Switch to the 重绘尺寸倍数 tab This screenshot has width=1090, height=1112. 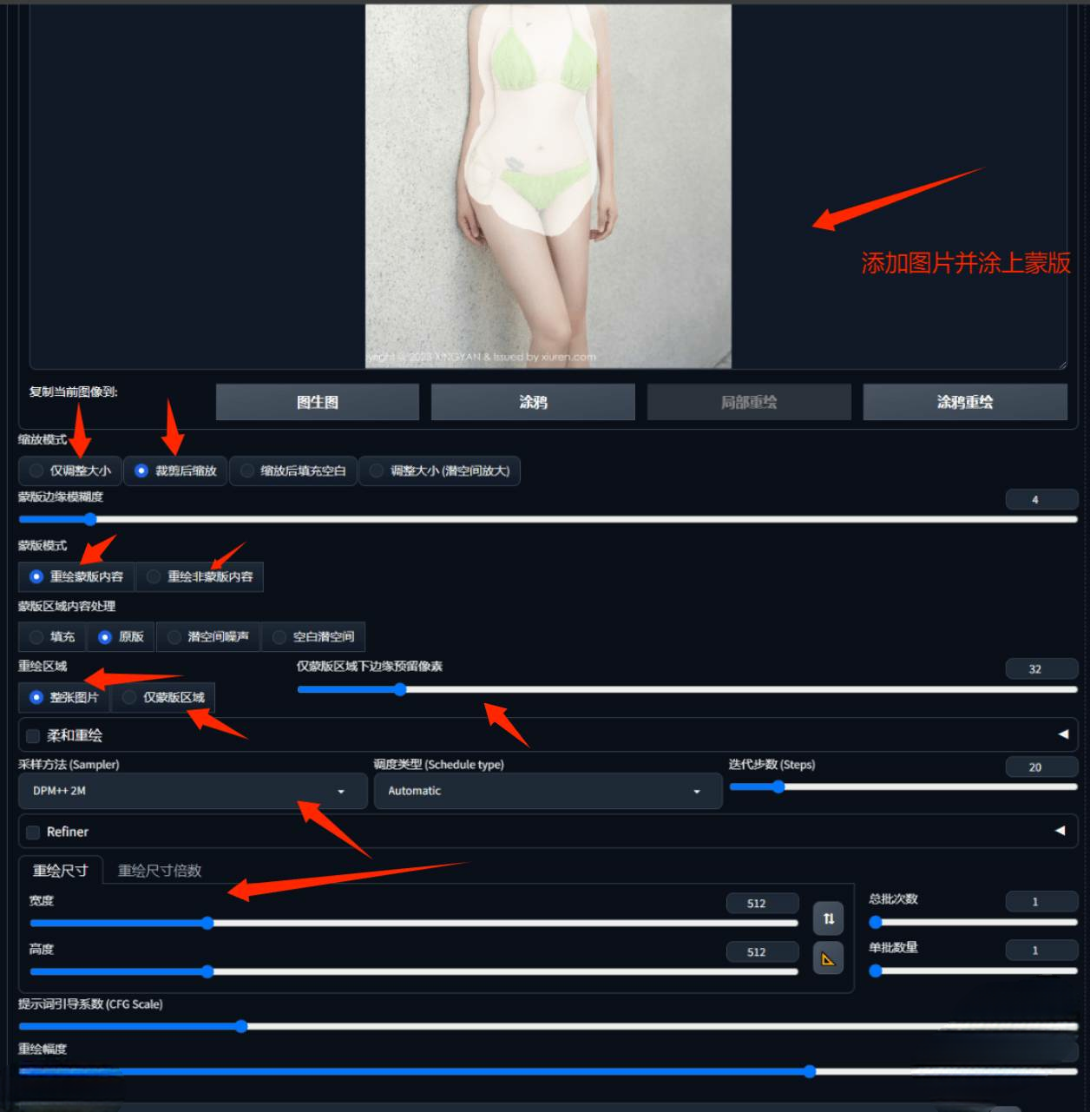(x=160, y=871)
